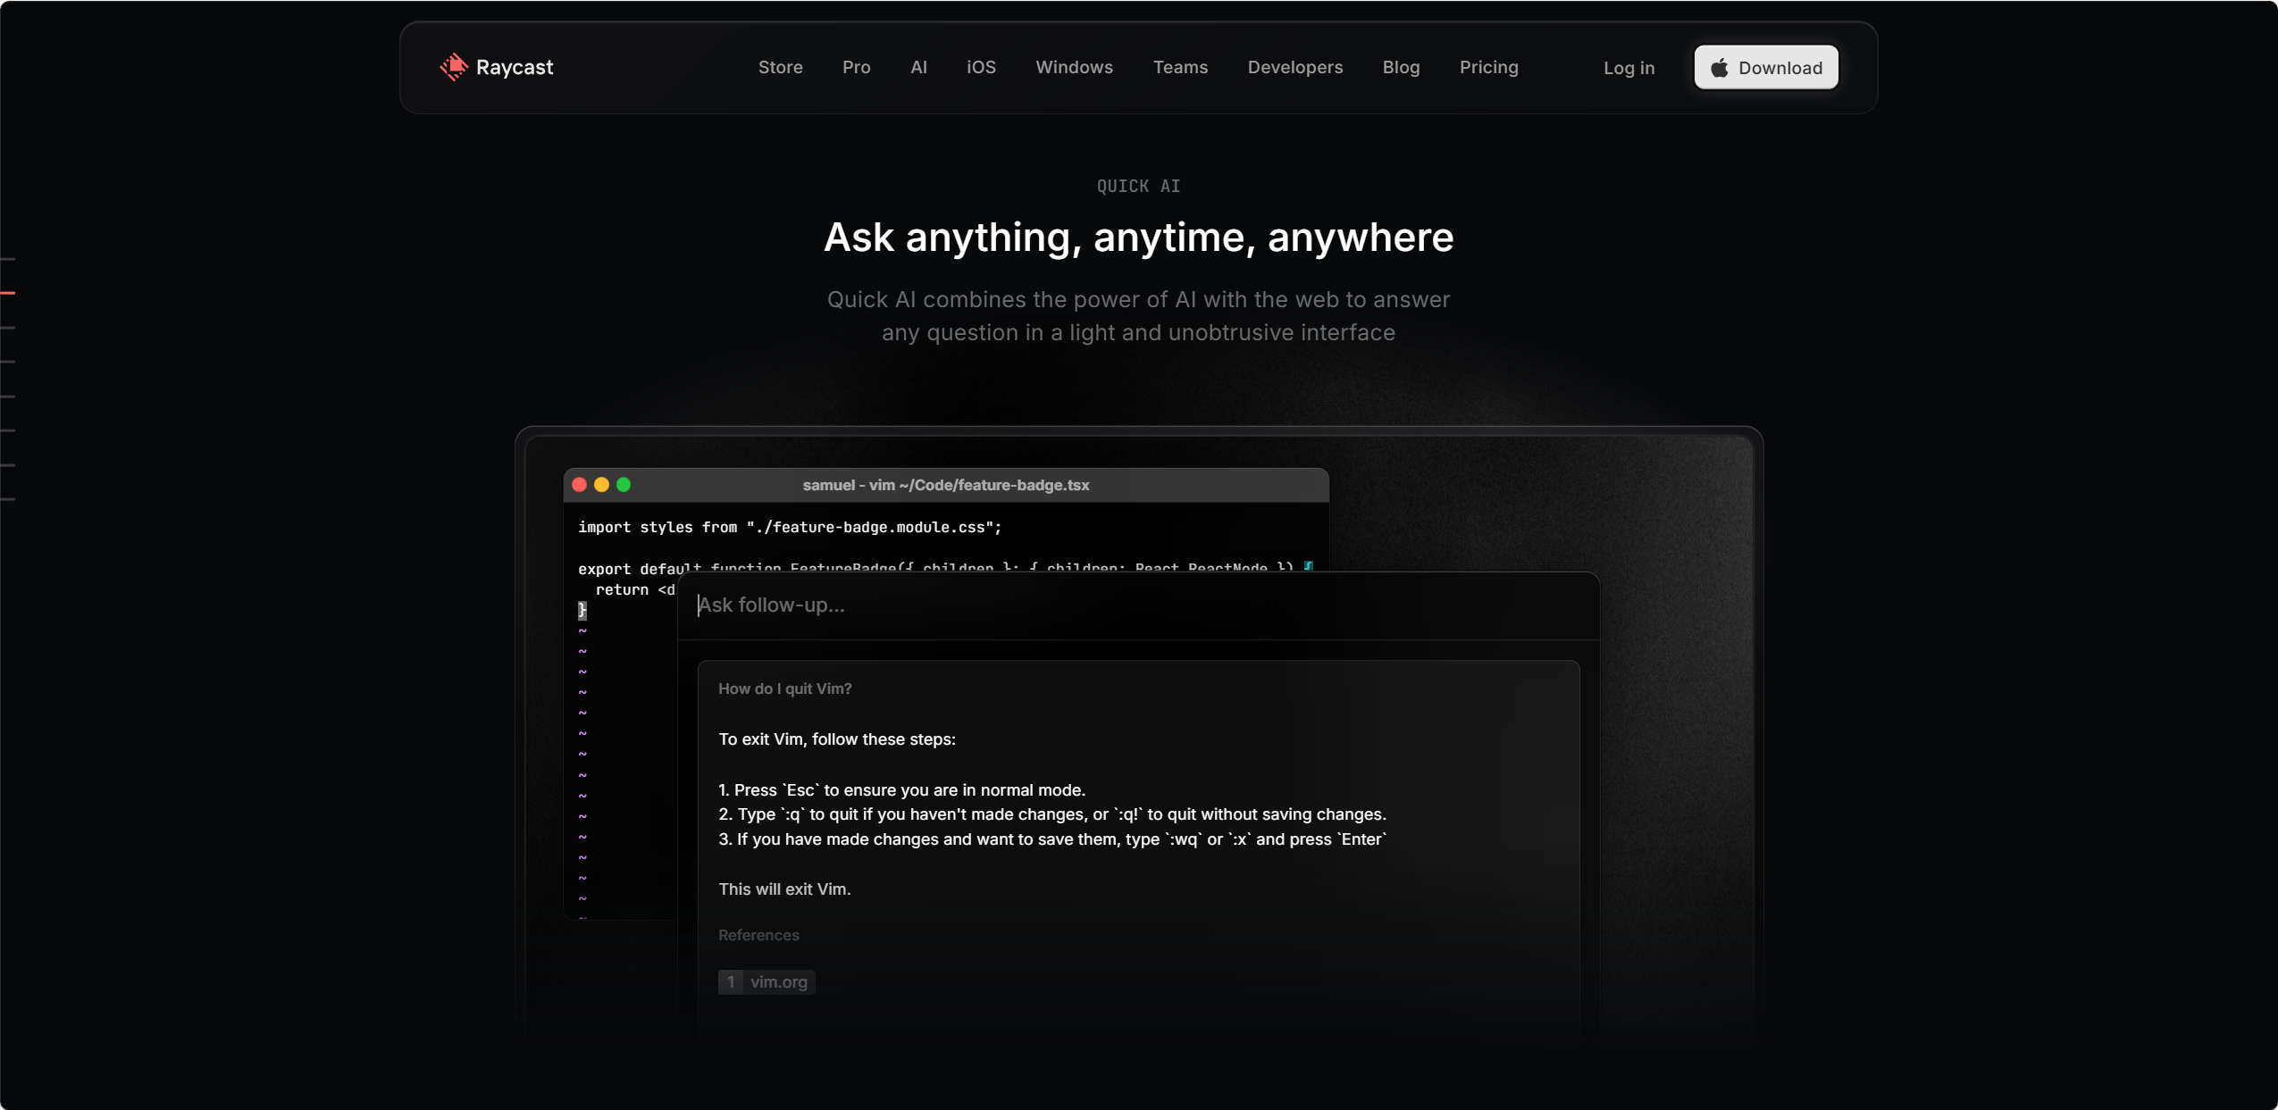
Task: Go to the Blog link
Action: coord(1401,68)
